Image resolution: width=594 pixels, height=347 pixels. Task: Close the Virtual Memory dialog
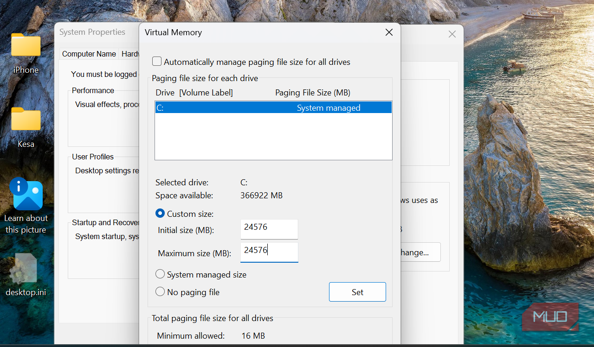(x=389, y=32)
